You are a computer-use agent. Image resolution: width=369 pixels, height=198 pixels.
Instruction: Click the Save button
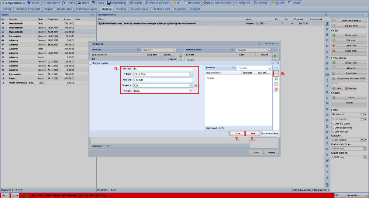[x=253, y=133]
